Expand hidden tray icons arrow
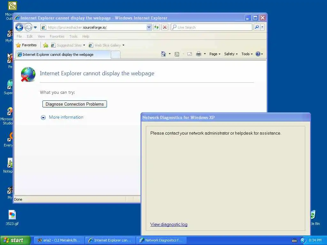The width and height of the screenshot is (327, 245). 303,241
